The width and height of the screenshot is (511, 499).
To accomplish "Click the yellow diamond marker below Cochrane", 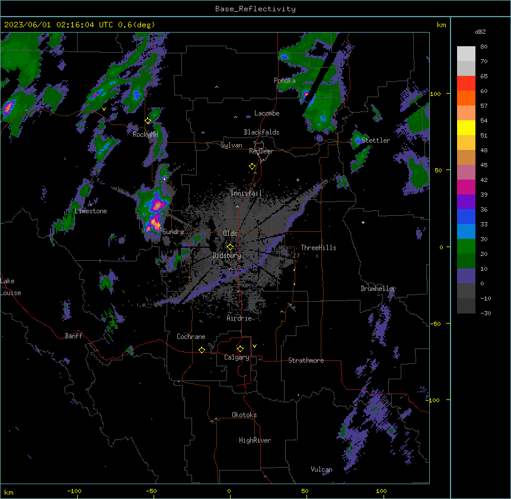I will click(202, 350).
